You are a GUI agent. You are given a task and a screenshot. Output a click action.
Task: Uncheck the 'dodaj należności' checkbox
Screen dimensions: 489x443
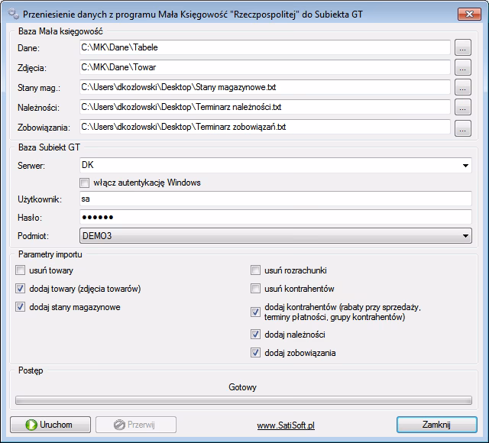[x=256, y=335]
